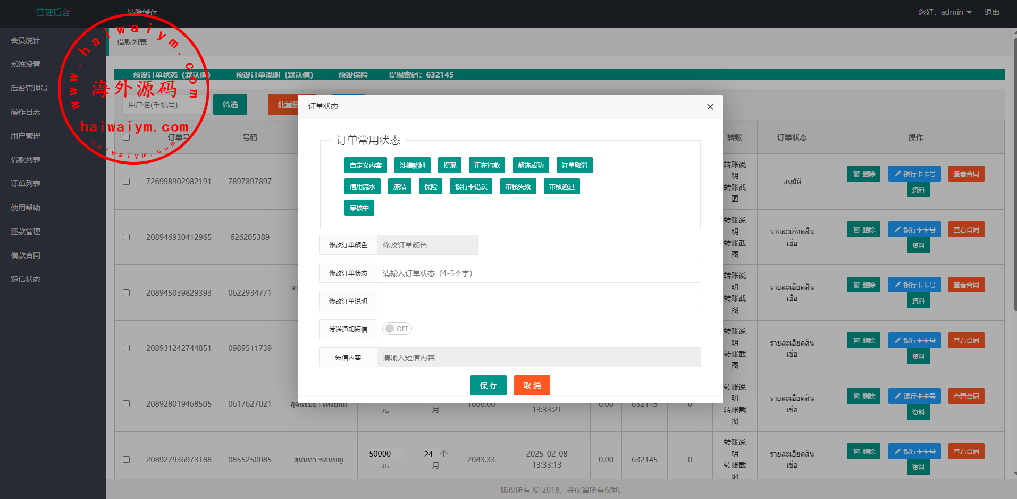This screenshot has height=499, width=1017.
Task: Open 订单列表 in the sidebar
Action: 26,184
